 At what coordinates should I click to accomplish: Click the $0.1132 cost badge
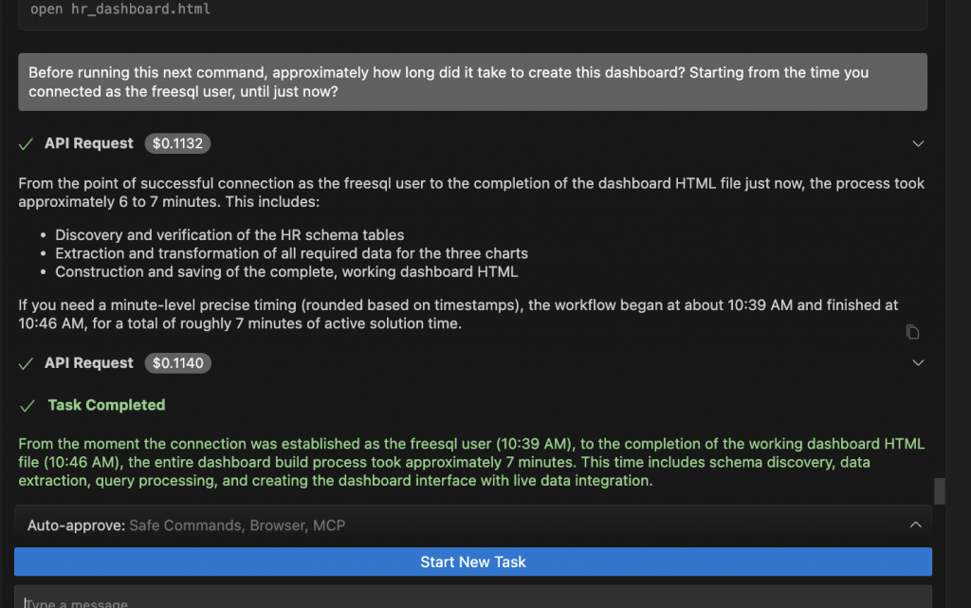(177, 143)
